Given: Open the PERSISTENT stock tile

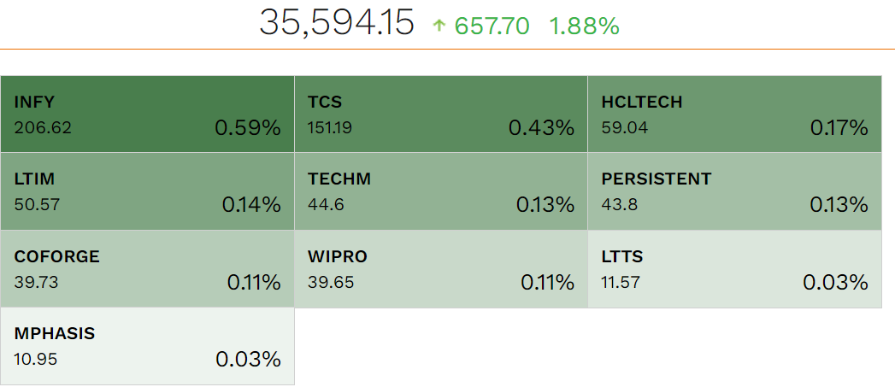Looking at the screenshot, I should tap(734, 191).
